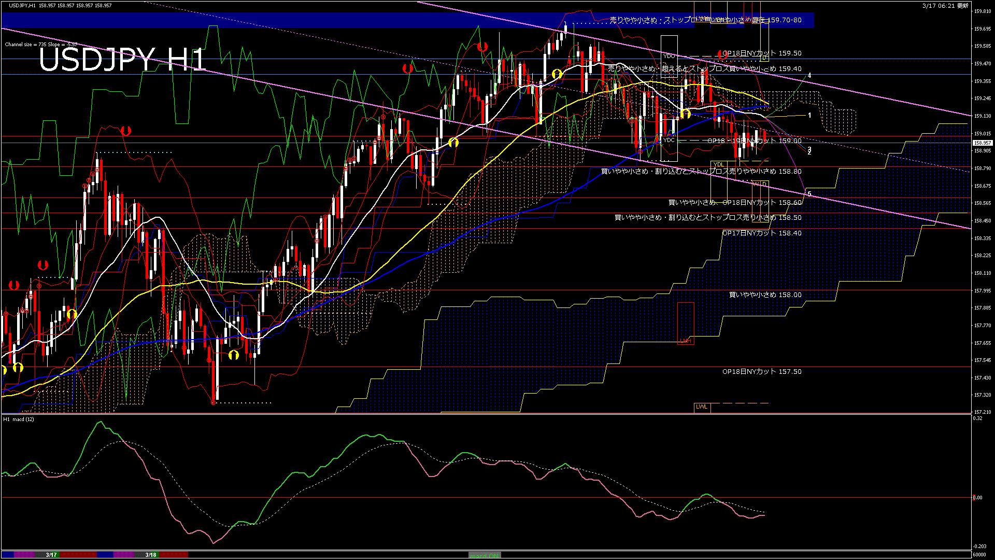Image resolution: width=995 pixels, height=560 pixels.
Task: Click the topmost red down-arrow sell marker
Action: tap(482, 47)
